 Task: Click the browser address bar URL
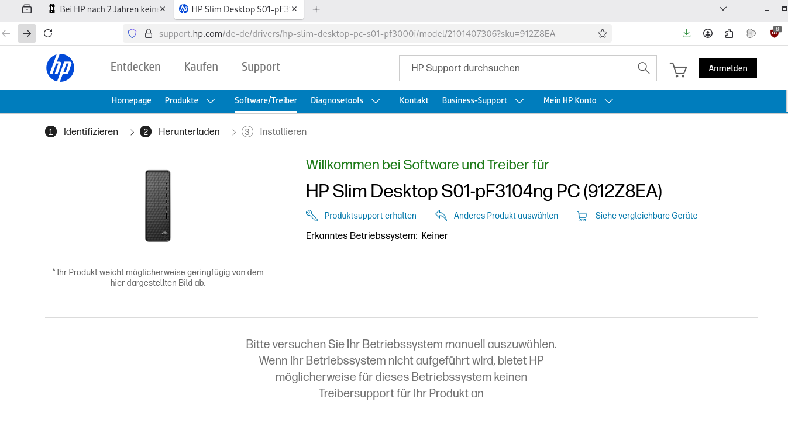tap(357, 33)
